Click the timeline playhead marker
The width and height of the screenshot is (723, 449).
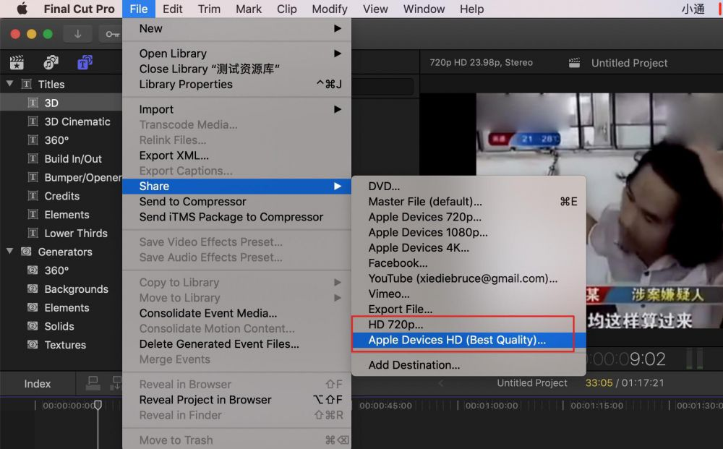[x=98, y=405]
